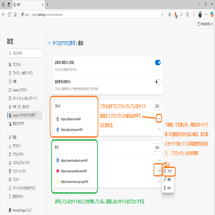Open 設定のリセット page
The image size is (215, 215).
[x=25, y=197]
